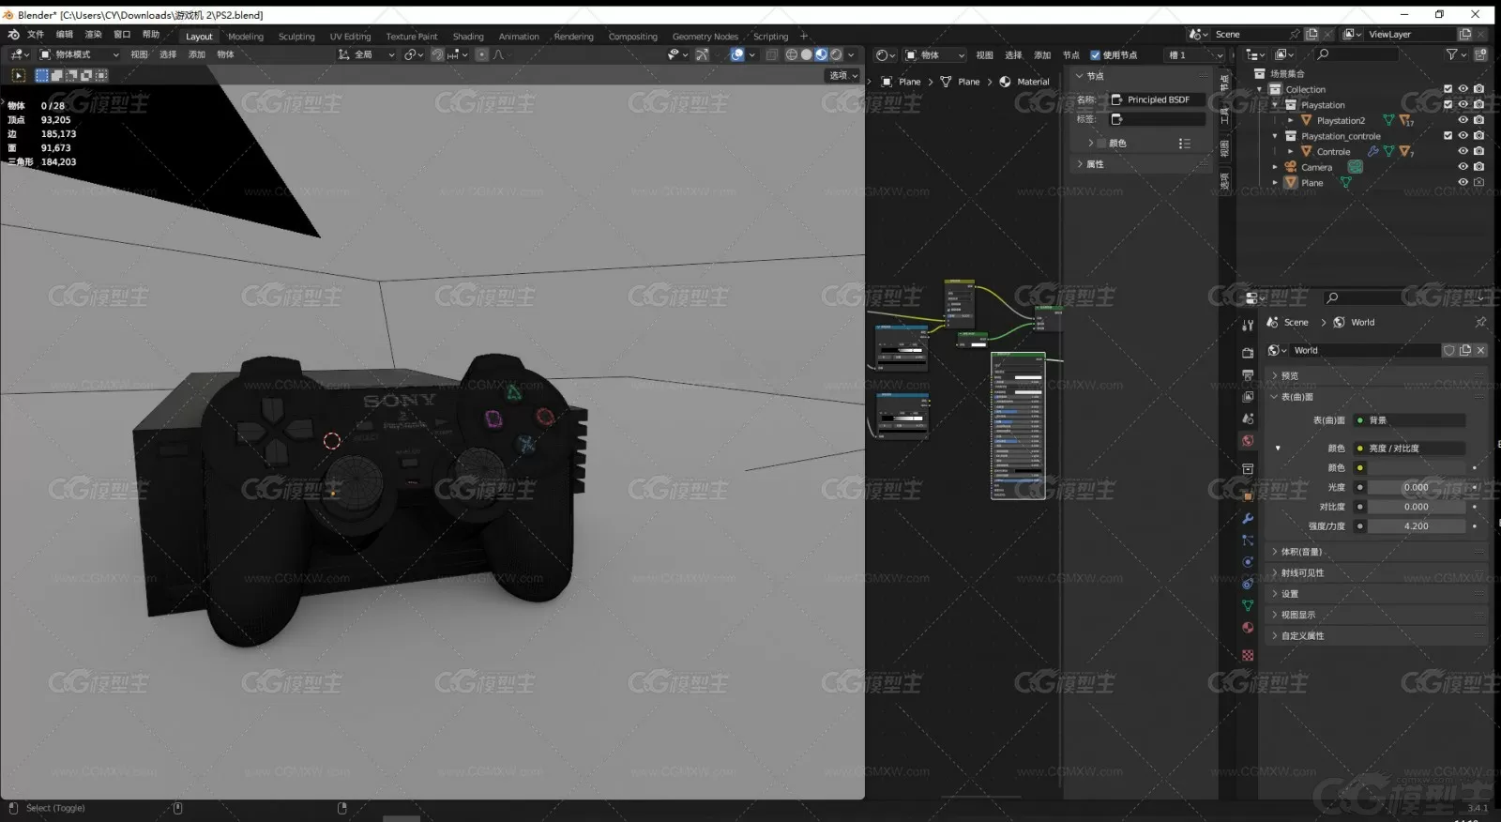Expand the 属性 panel in node sidebar
The image size is (1501, 822).
tap(1141, 164)
